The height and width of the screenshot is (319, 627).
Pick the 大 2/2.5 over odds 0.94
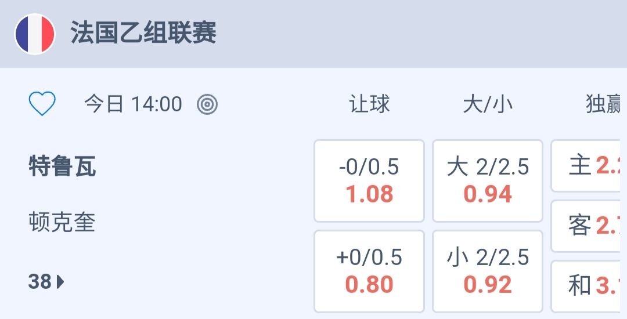488,181
